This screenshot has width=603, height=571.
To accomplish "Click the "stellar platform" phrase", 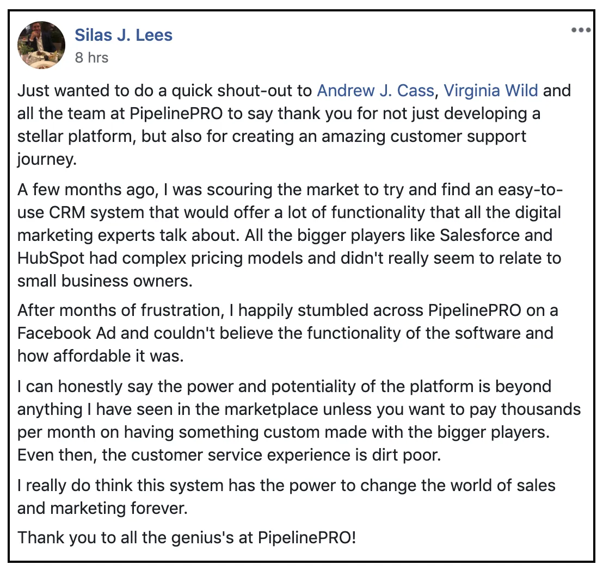I will pyautogui.click(x=75, y=136).
